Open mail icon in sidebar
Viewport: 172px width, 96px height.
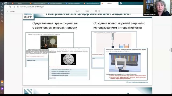tap(2, 82)
